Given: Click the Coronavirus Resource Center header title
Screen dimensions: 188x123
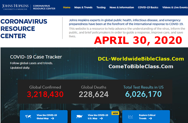Looking at the screenshot, I should (x=44, y=7).
